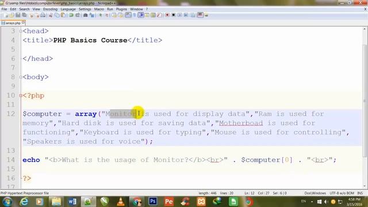368x207 pixels.
Task: Click the Synchronize Horizontal Scrolling icon
Action: 120,16
